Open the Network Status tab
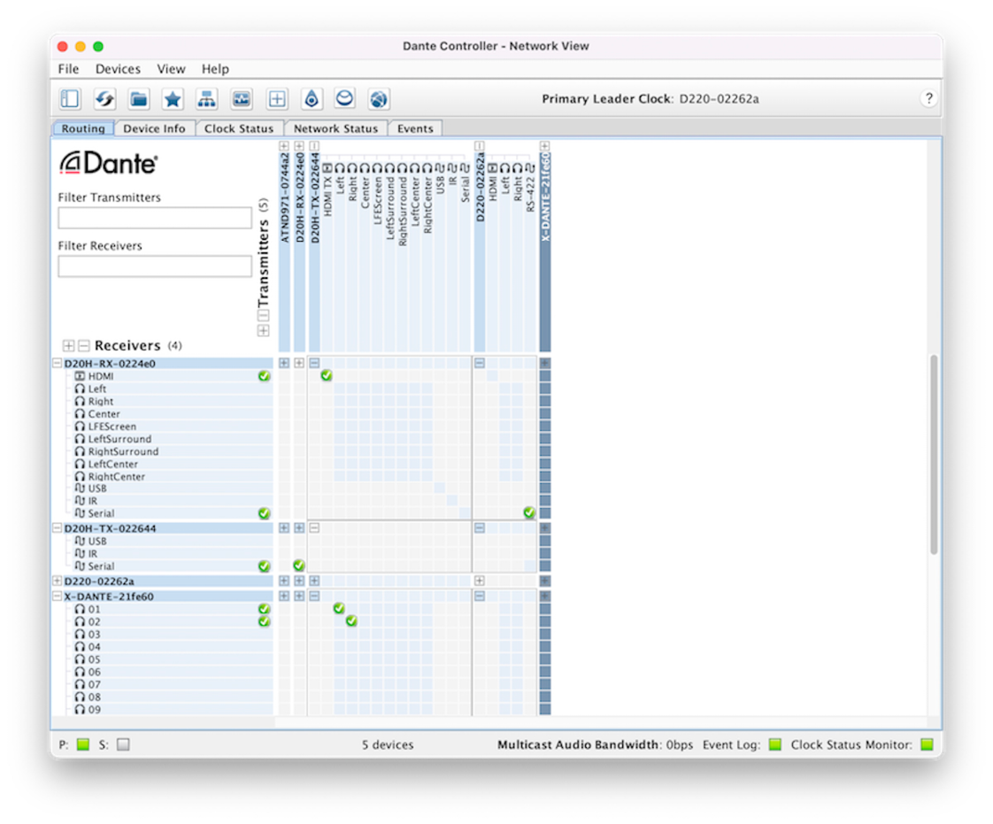 pos(335,128)
